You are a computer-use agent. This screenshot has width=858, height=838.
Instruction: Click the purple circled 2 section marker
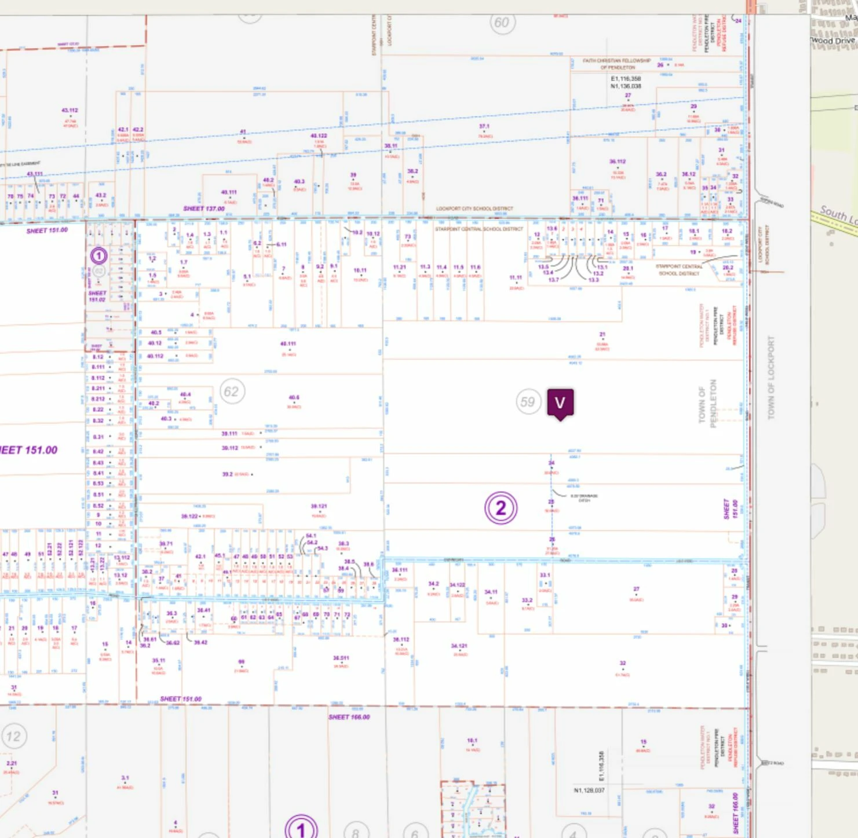[501, 508]
